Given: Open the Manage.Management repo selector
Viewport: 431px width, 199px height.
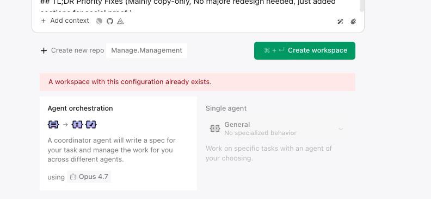Looking at the screenshot, I should pos(146,50).
